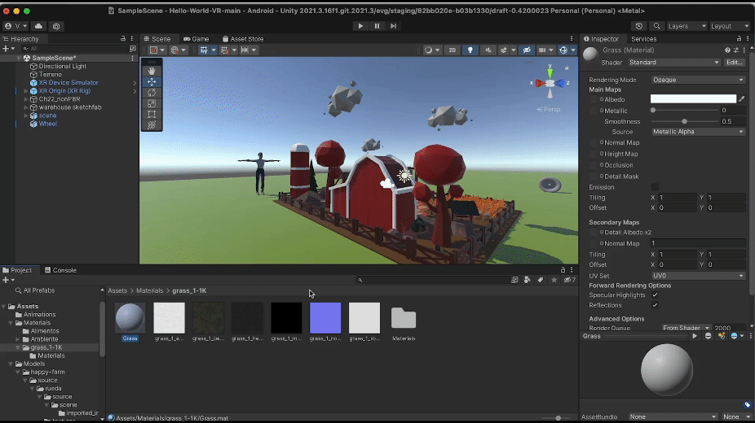Click the Edit... shader button
755x423 pixels.
pyautogui.click(x=734, y=62)
